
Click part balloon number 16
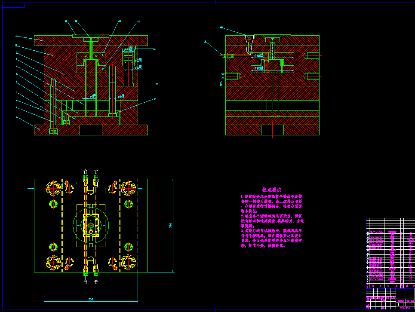(x=154, y=49)
